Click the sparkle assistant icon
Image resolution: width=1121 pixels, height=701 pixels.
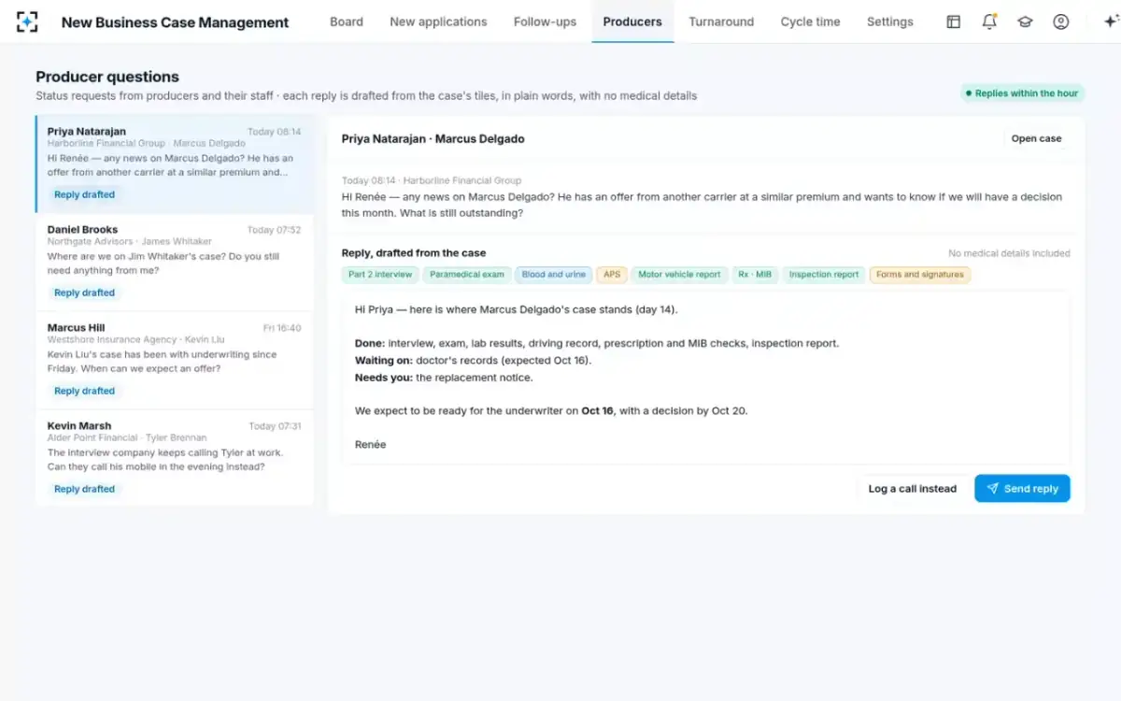(x=1110, y=21)
